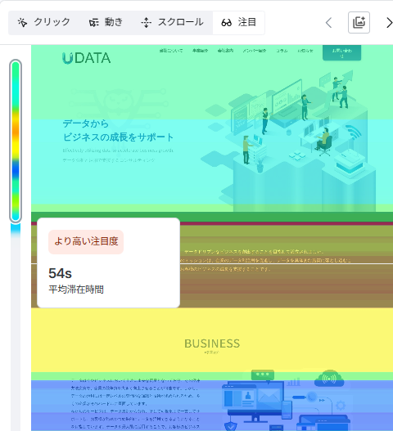Open the 動き heatmap tab
Viewport: 393px width, 431px height.
tap(106, 23)
